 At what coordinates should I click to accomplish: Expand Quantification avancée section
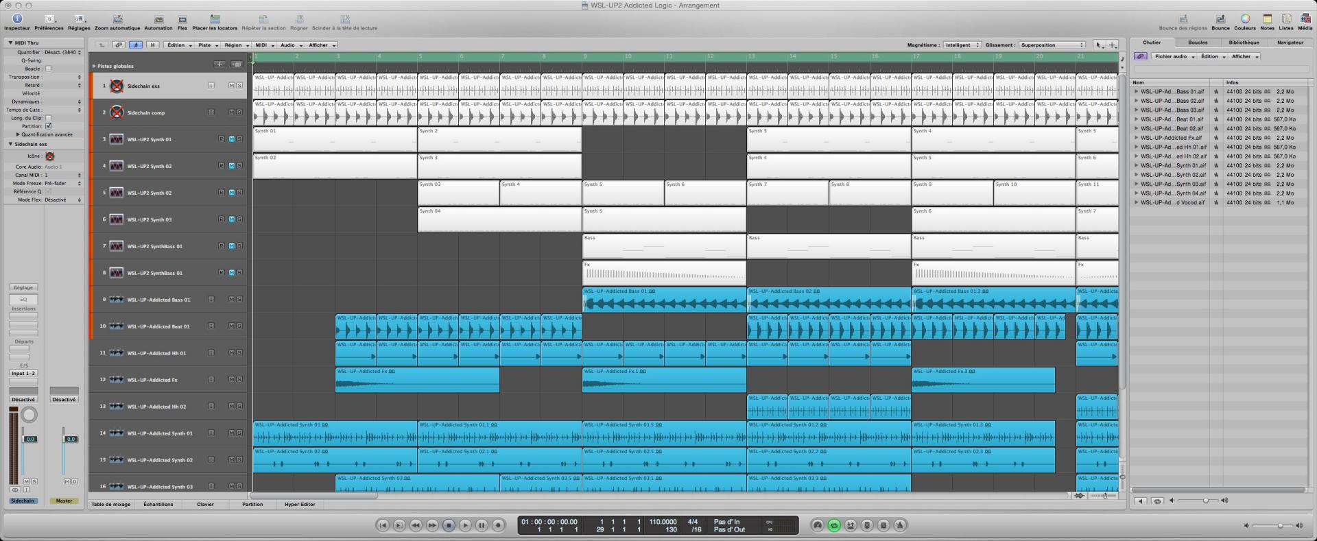click(18, 134)
